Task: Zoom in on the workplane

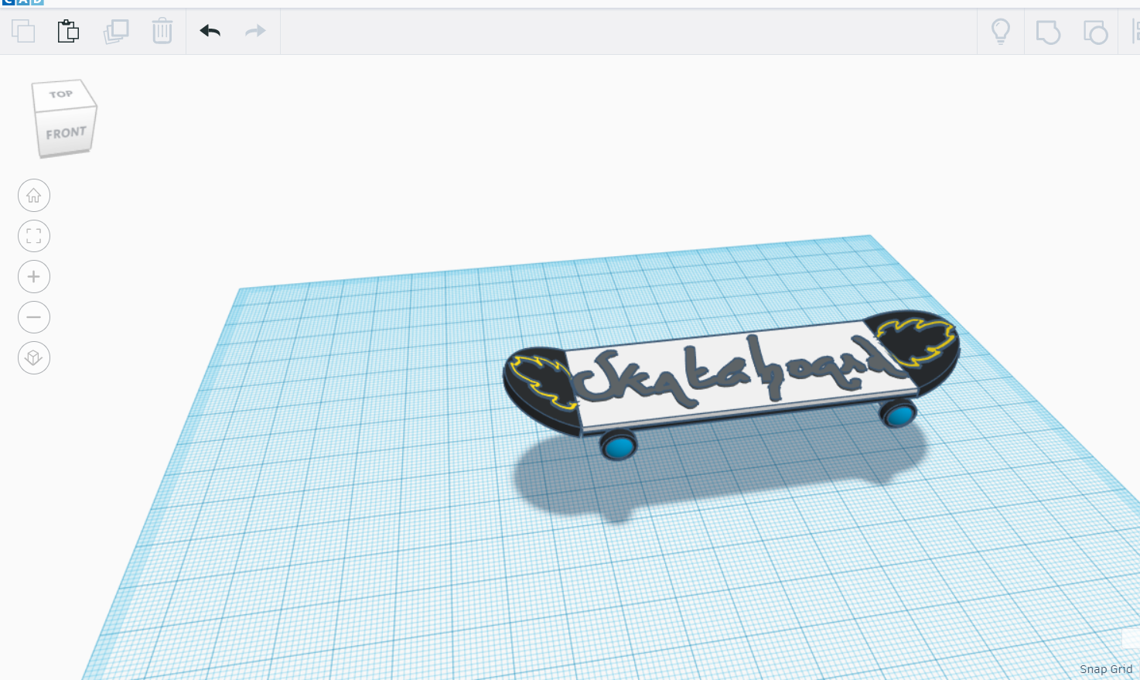Action: point(34,276)
